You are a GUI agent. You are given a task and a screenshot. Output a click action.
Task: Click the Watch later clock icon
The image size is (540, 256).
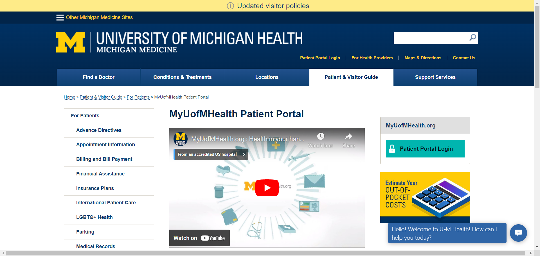coord(321,136)
